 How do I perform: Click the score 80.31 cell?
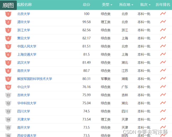click(87, 79)
